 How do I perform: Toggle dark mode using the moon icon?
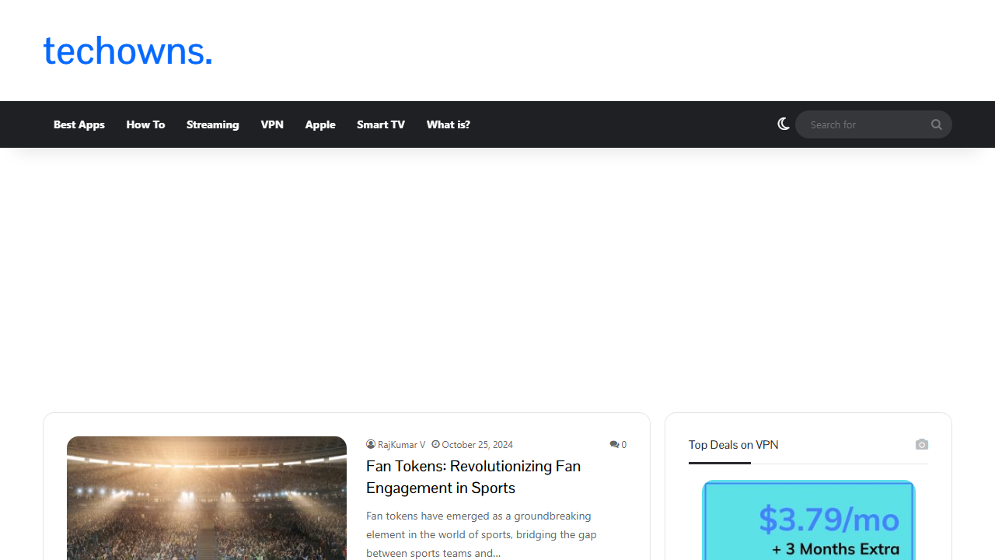click(783, 124)
